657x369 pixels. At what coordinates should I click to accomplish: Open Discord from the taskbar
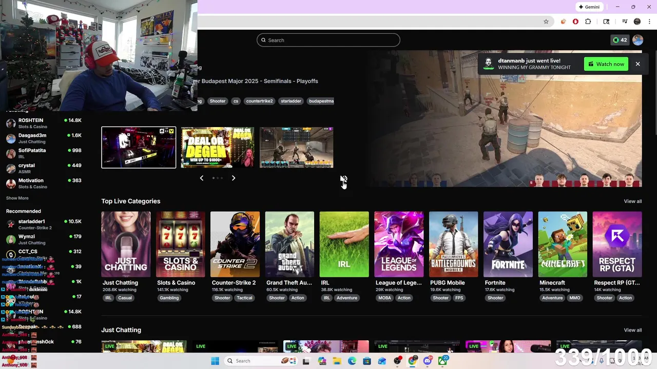428,361
